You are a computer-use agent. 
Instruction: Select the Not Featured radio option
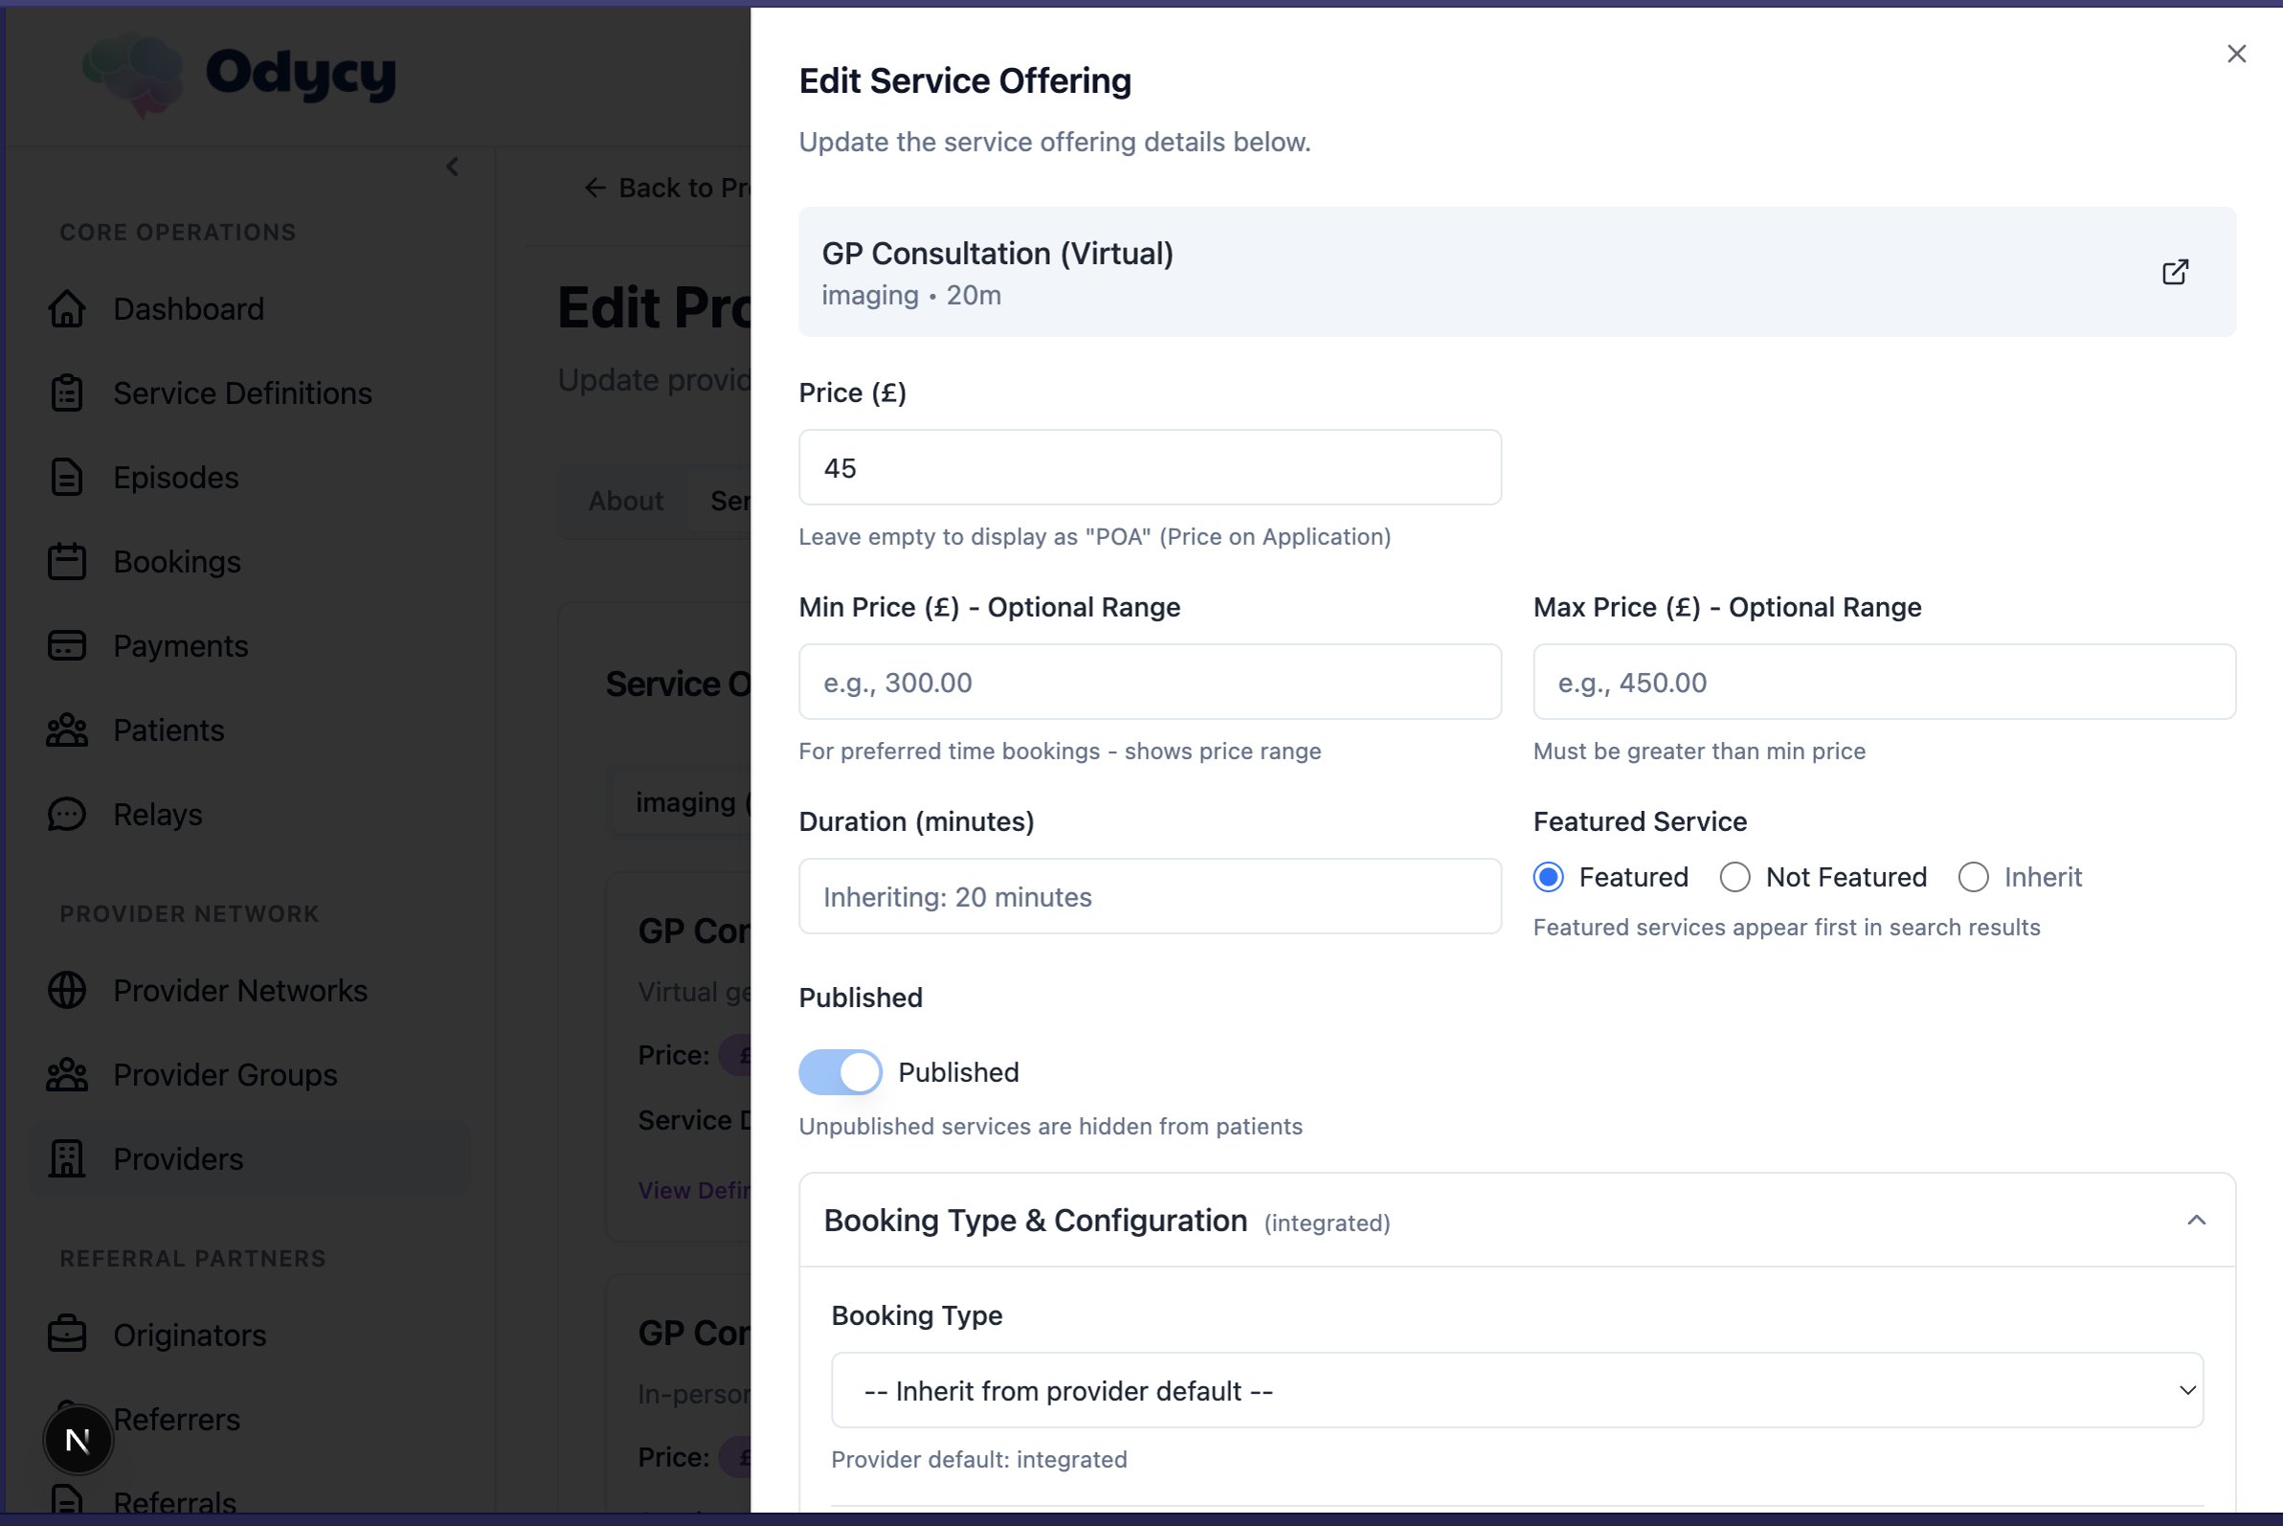point(1735,877)
